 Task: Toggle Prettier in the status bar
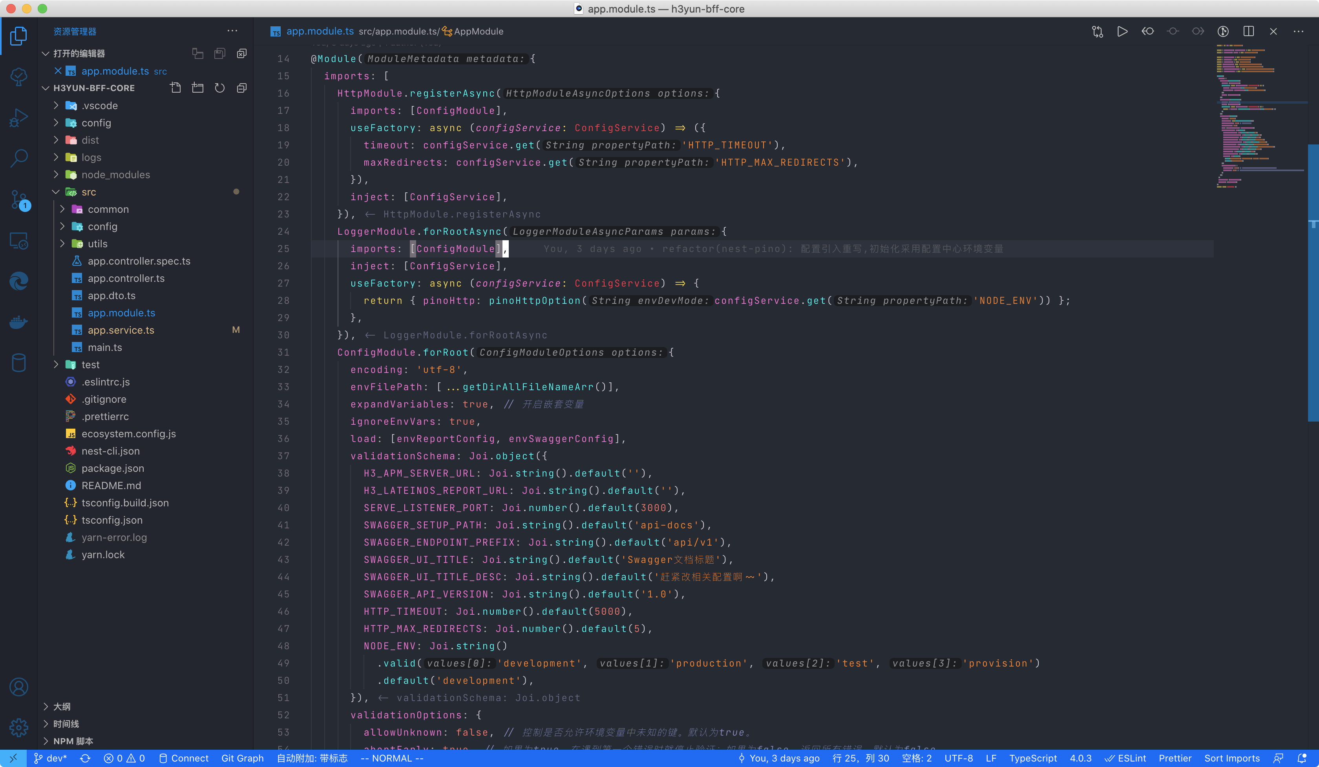click(1175, 758)
